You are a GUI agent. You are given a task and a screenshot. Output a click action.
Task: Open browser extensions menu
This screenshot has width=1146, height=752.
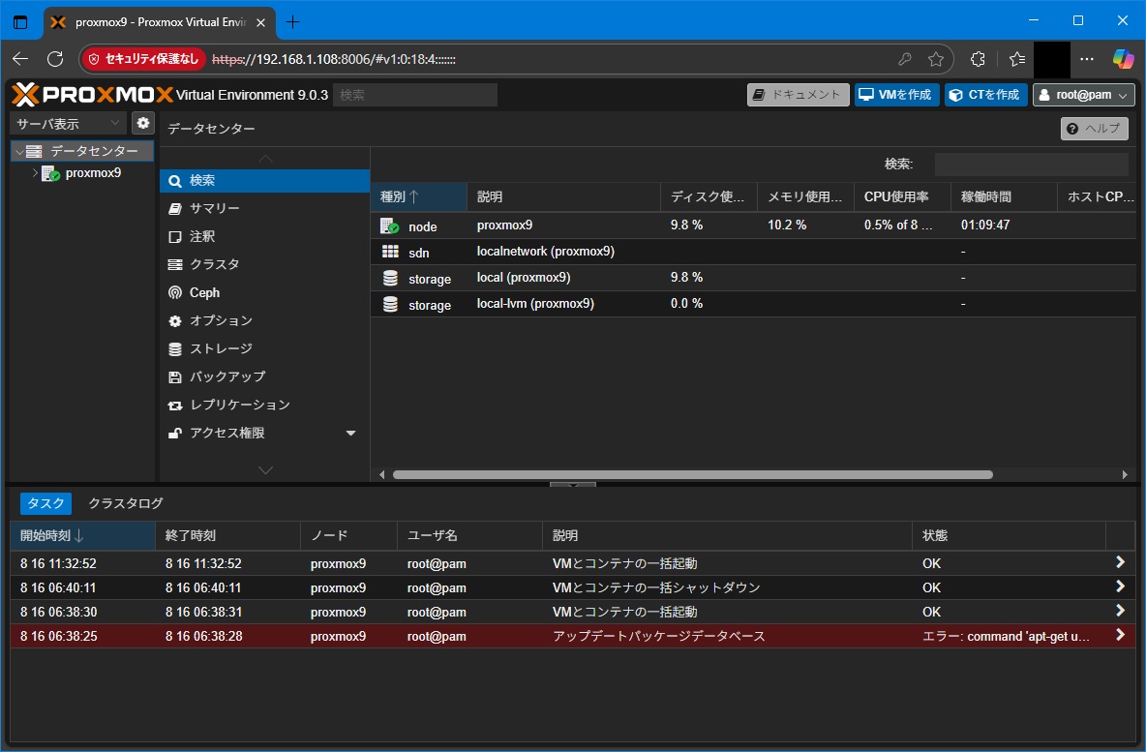[x=978, y=59]
